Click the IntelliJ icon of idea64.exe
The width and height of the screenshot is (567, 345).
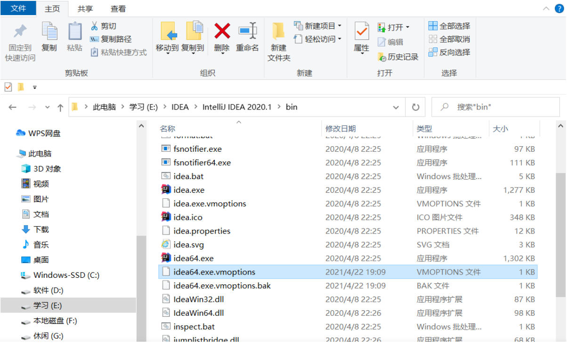(x=165, y=258)
